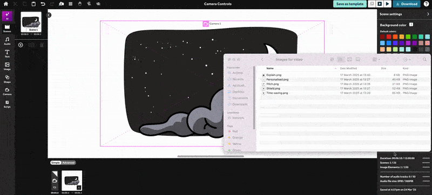Viewport: 432px width, 195px height.
Task: Select the hand pan tool
Action: tap(80, 4)
